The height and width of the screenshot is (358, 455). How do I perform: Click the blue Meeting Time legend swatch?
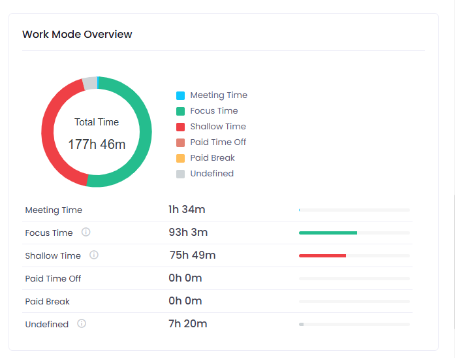pyautogui.click(x=181, y=95)
